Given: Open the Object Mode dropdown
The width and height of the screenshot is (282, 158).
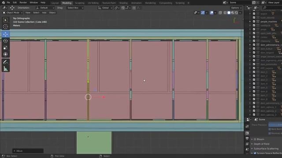Looking at the screenshot, I should pos(13,13).
